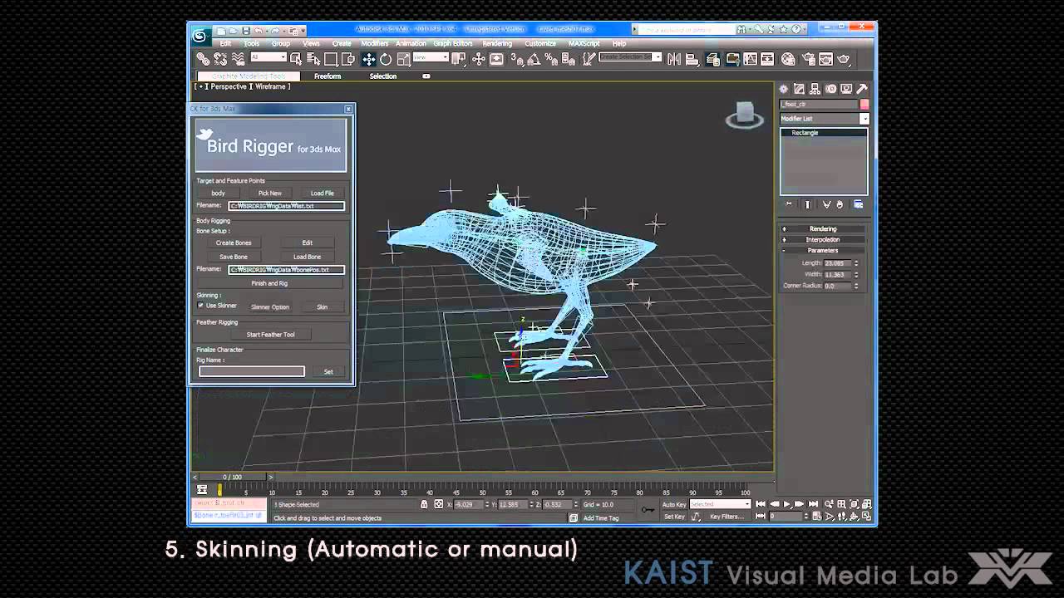
Task: Open the Mirror tool in main toolbar
Action: pos(674,59)
